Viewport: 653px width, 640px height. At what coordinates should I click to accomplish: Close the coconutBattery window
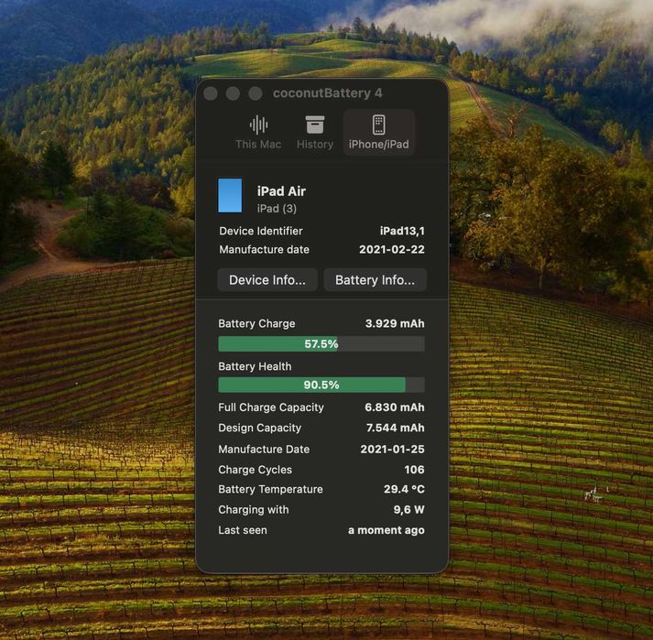[211, 93]
